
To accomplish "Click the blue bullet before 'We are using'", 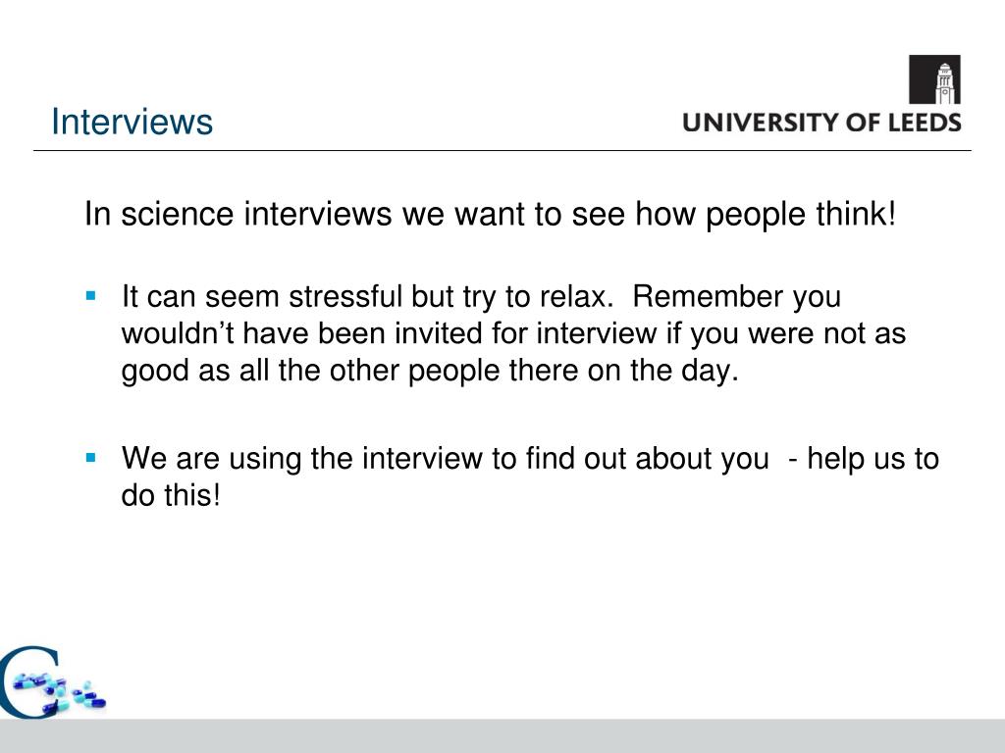I will pyautogui.click(x=90, y=458).
